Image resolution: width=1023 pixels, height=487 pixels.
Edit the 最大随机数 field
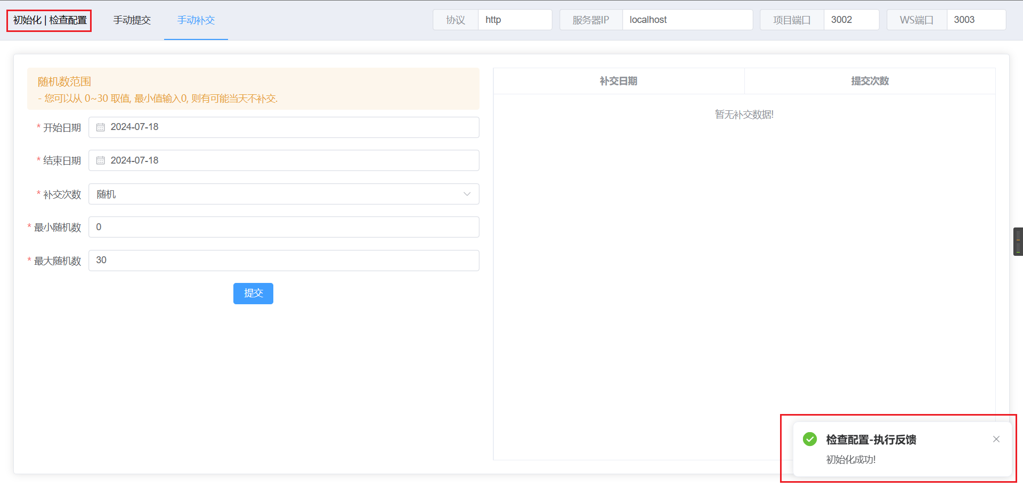284,261
